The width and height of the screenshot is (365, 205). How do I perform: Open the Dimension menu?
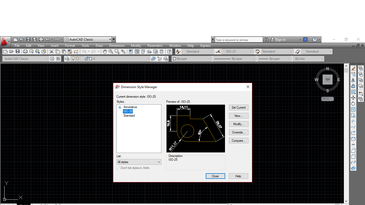[x=117, y=45]
